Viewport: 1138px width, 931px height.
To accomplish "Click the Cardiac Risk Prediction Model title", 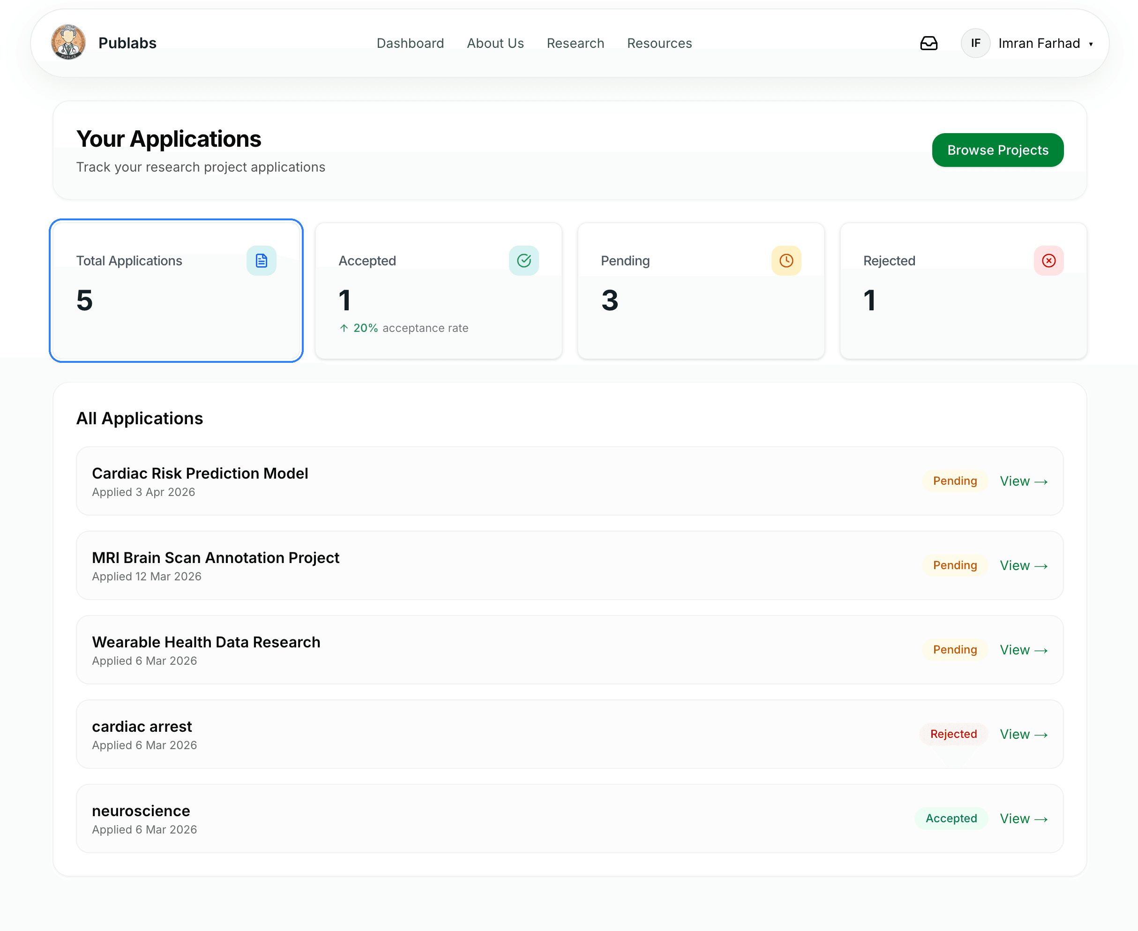I will point(200,473).
